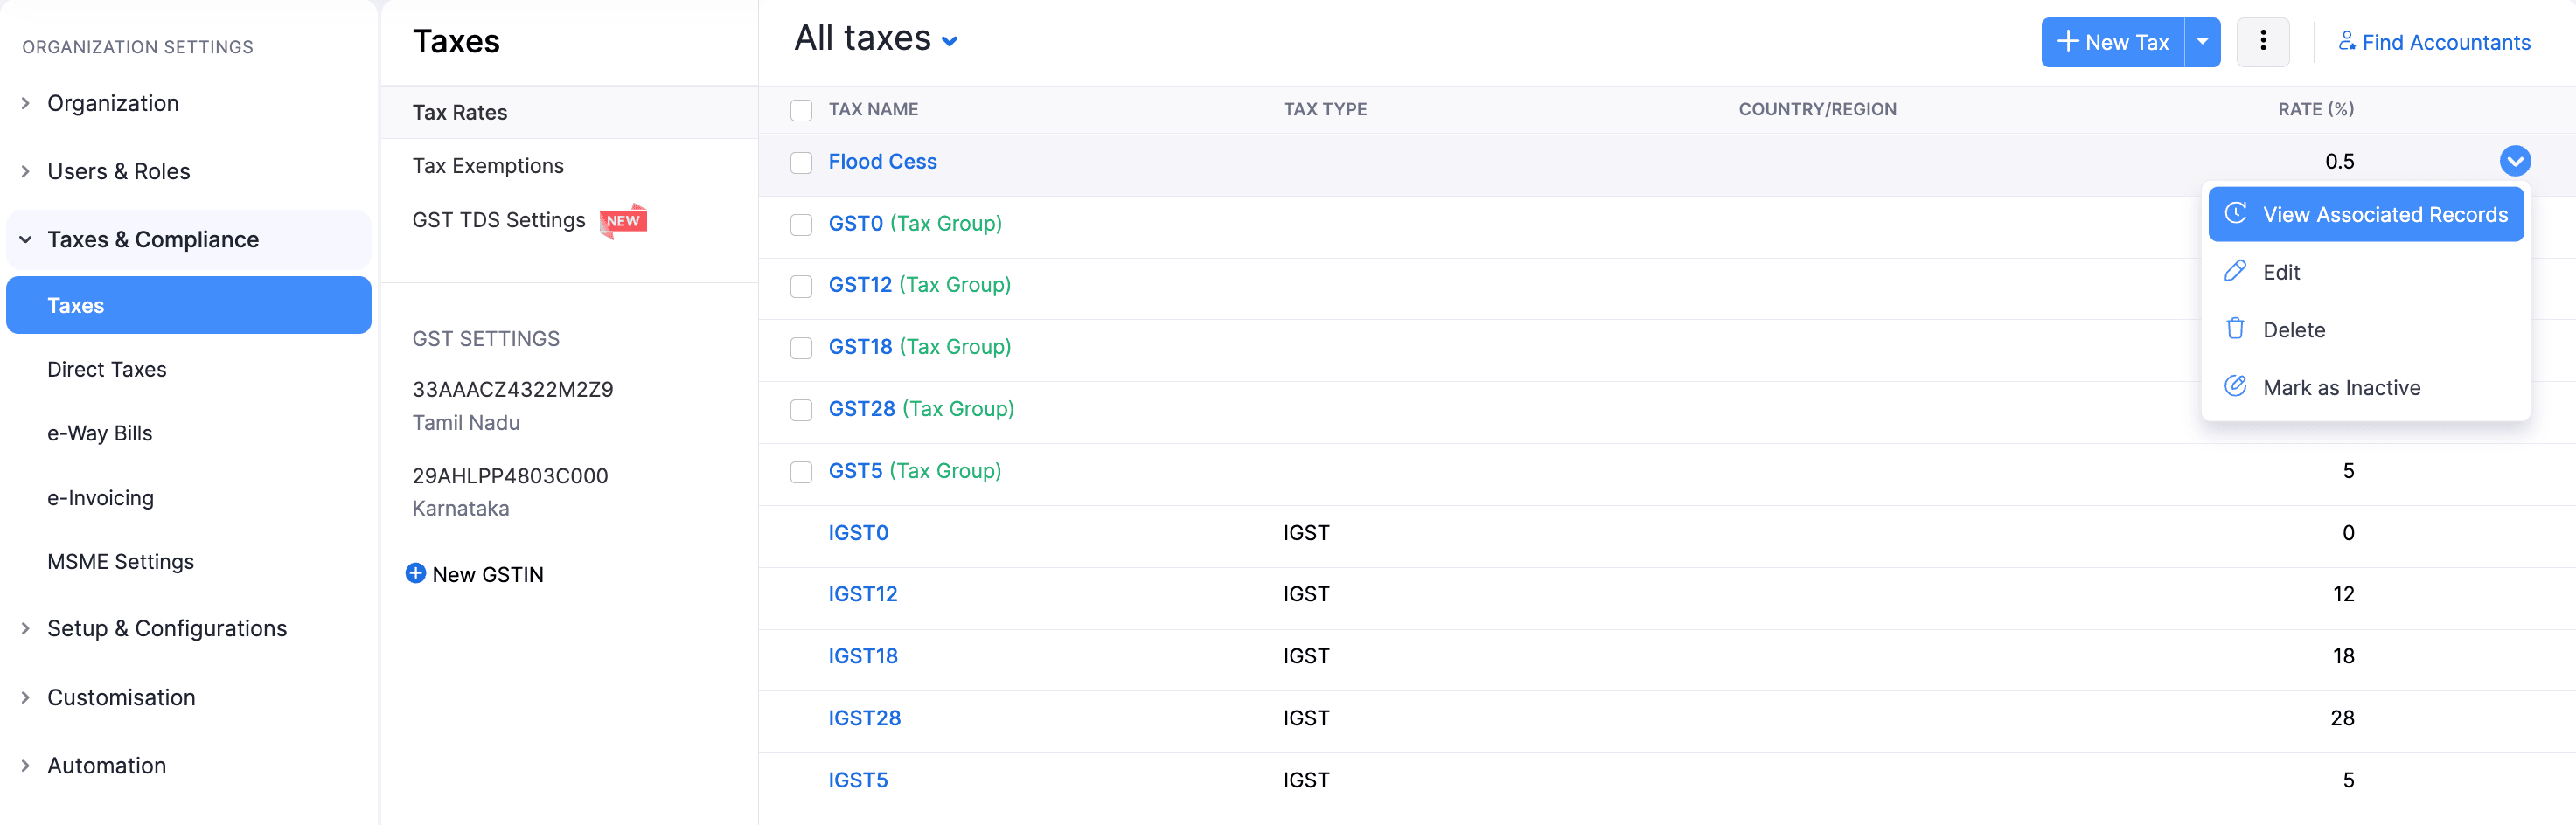Open the Tax Exemptions tab
This screenshot has height=825, width=2576.
pyautogui.click(x=488, y=166)
